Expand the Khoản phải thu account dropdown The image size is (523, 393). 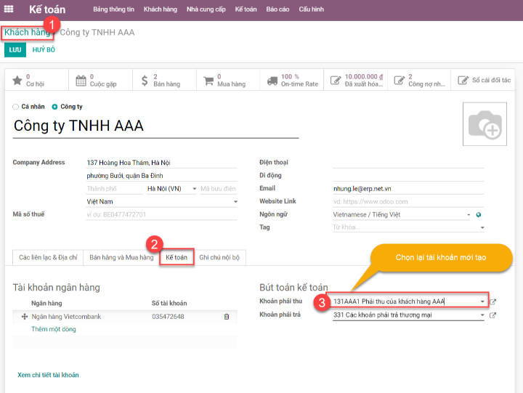482,301
